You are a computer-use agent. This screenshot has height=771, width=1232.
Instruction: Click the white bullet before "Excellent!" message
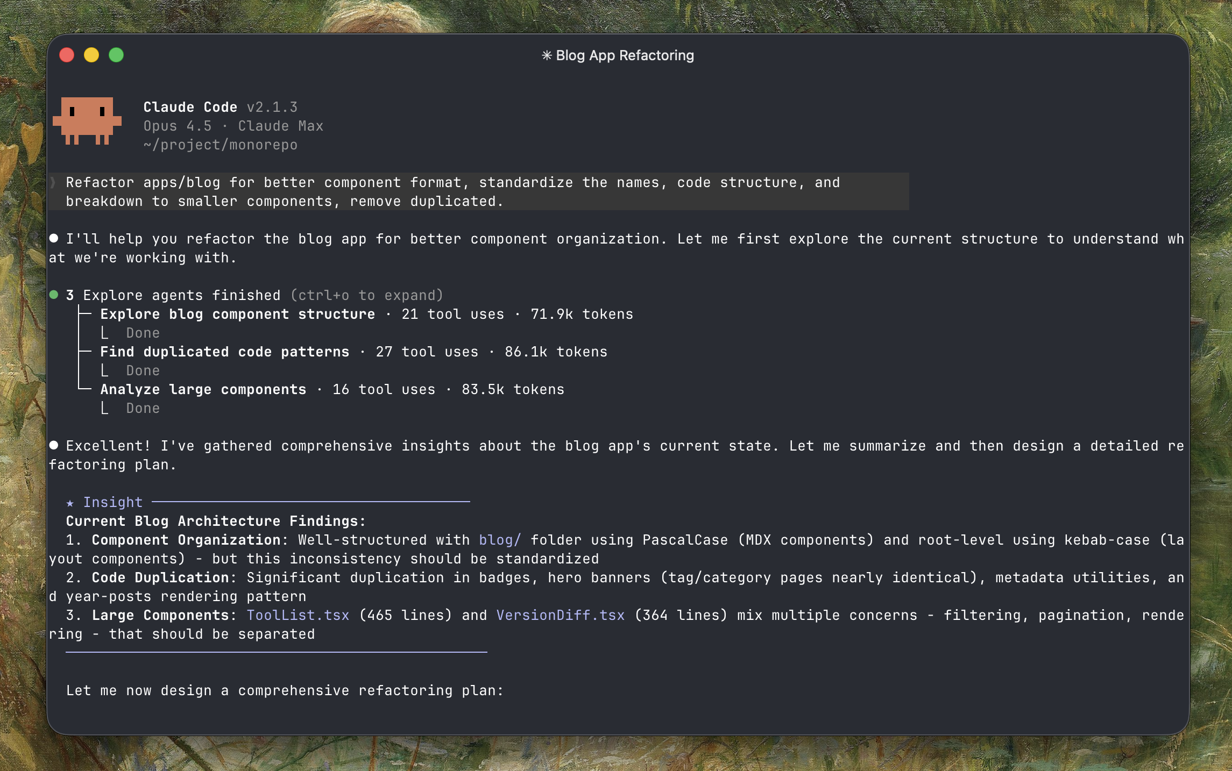click(54, 445)
